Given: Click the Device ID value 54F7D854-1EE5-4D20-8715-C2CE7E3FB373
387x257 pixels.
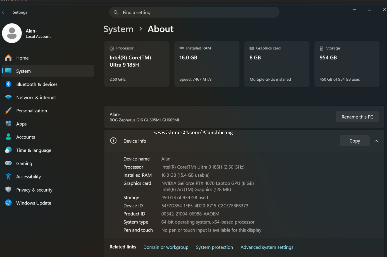Looking at the screenshot, I should click(x=205, y=206).
